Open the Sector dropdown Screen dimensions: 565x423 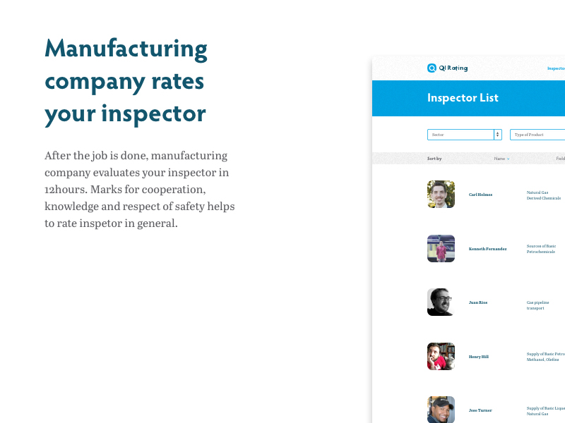click(x=460, y=135)
